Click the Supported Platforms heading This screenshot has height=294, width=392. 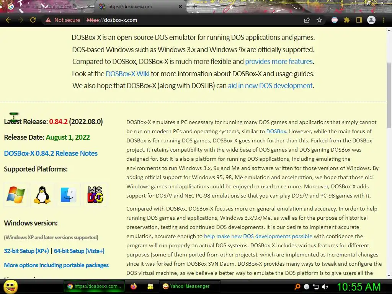point(36,169)
